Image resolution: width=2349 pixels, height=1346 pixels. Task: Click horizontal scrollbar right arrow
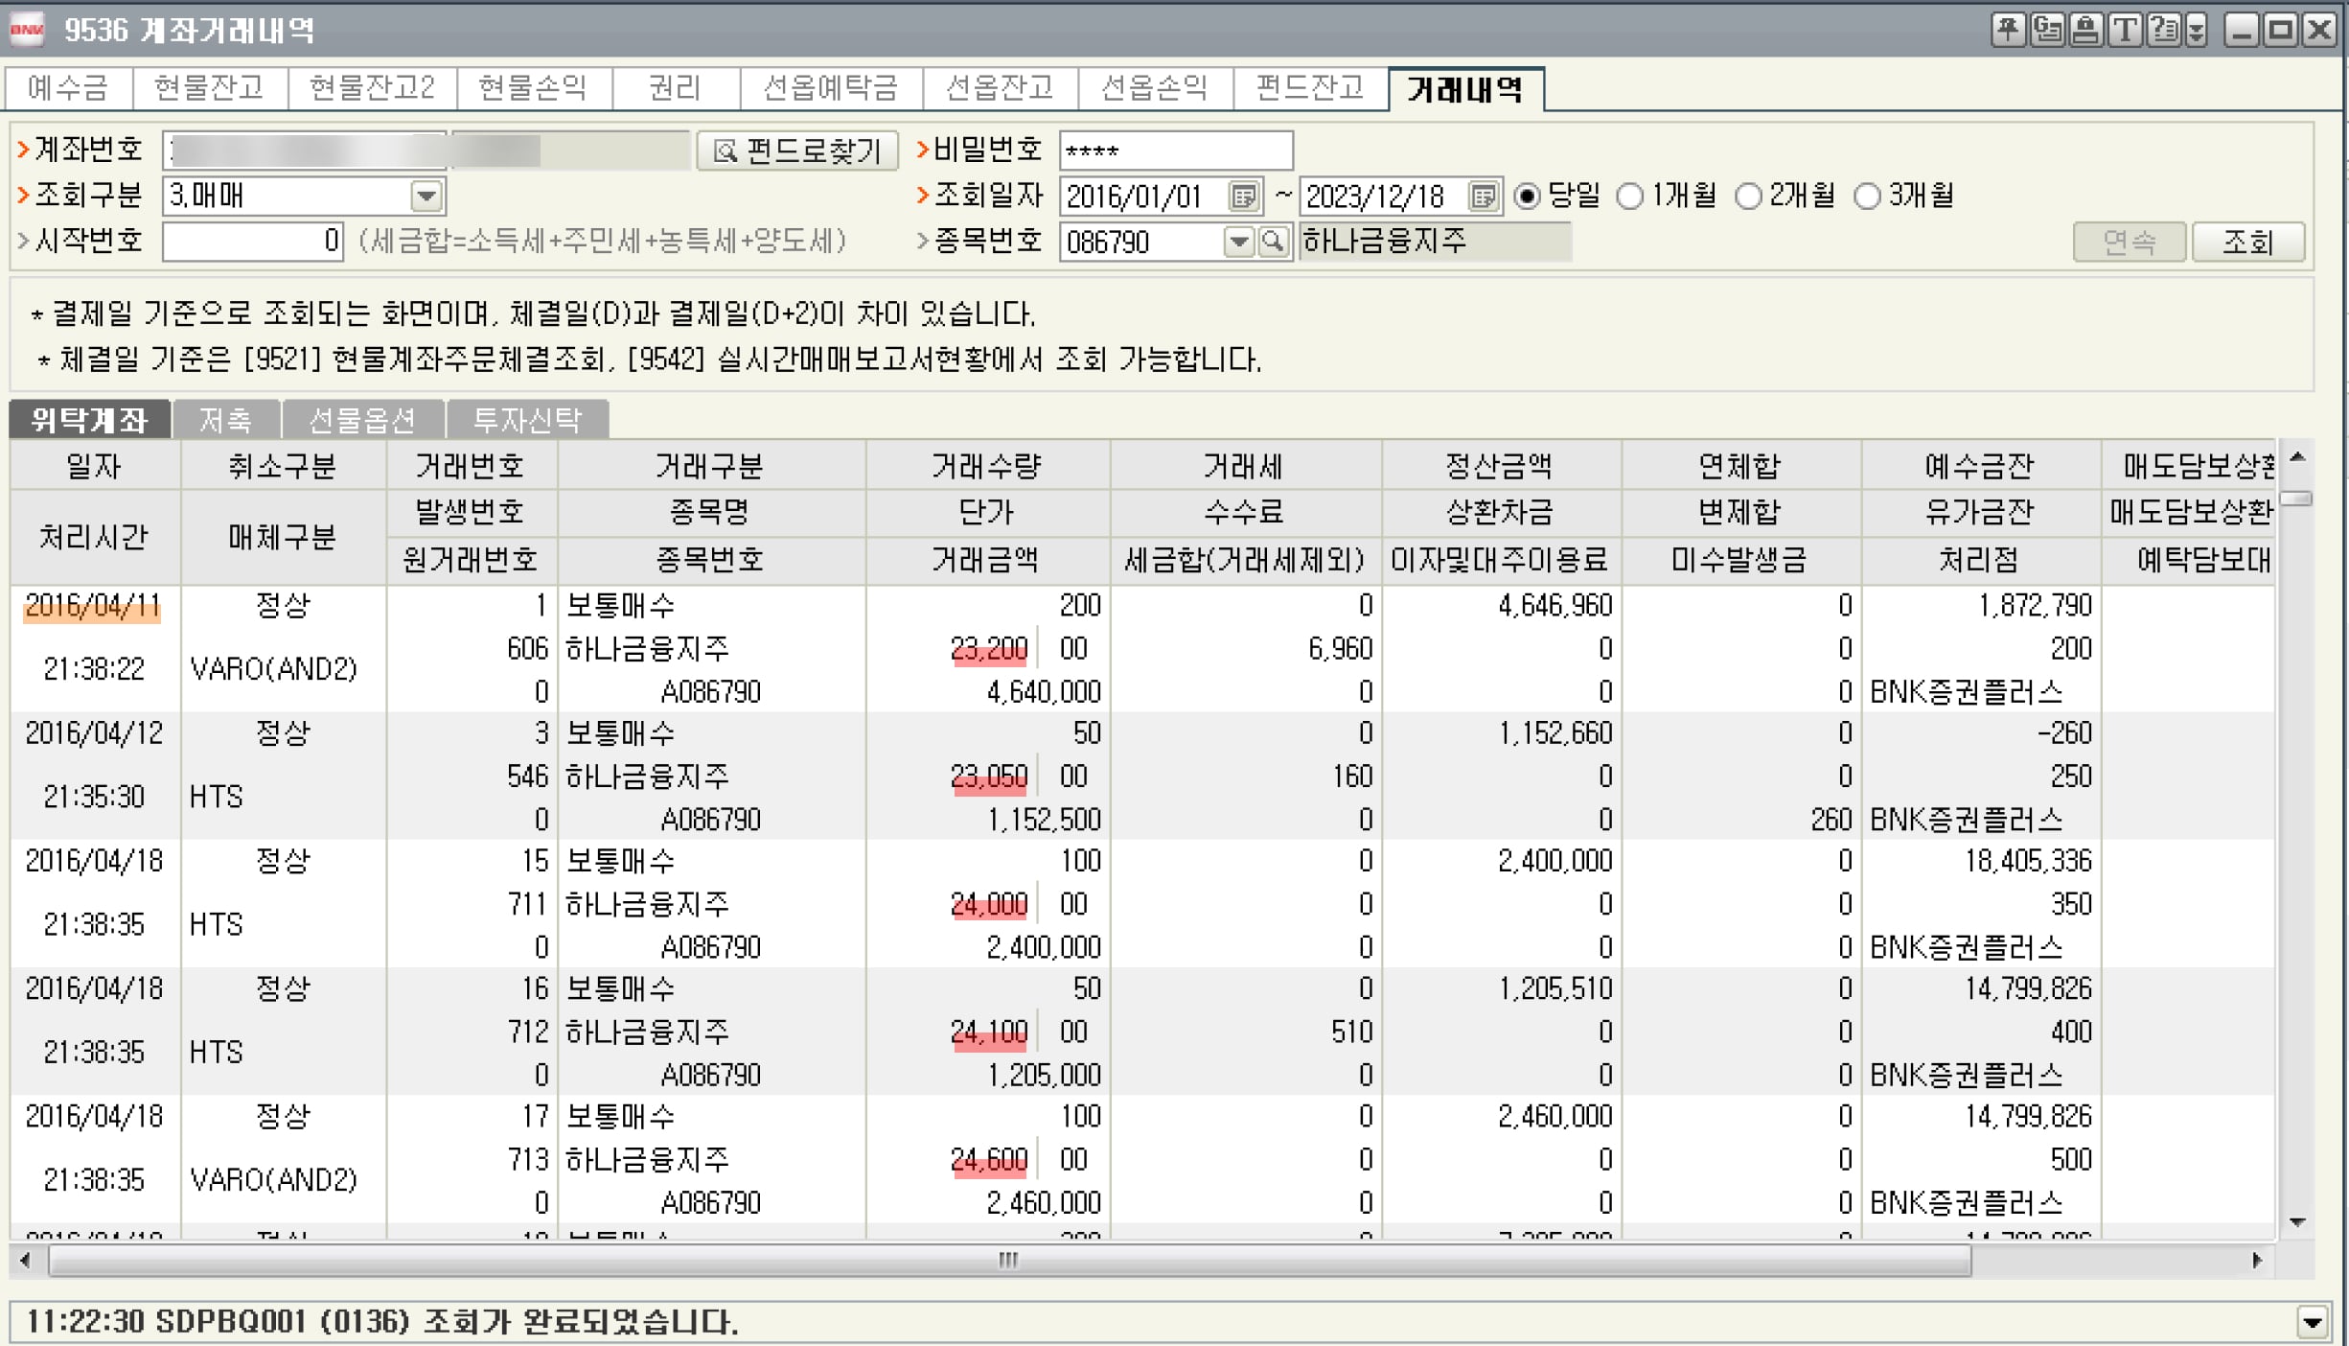(2257, 1261)
